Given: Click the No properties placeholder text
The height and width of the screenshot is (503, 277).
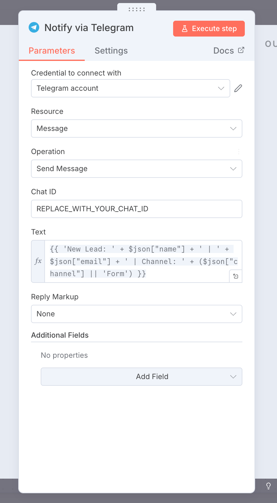Looking at the screenshot, I should click(x=64, y=355).
